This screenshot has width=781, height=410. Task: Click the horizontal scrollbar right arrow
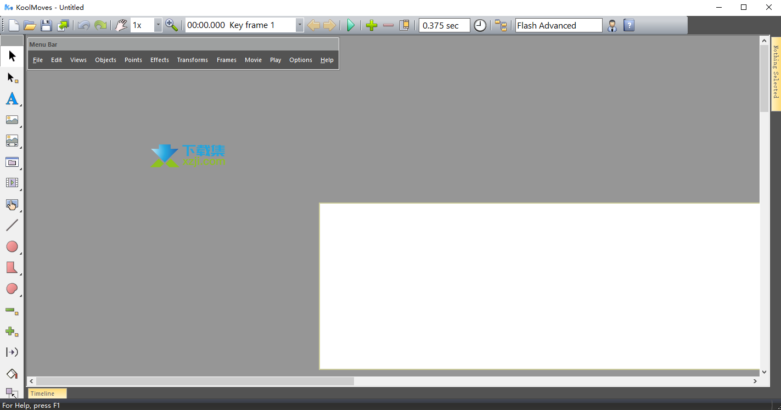coord(755,381)
